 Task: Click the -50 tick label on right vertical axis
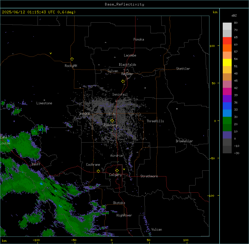[x=212, y=158]
